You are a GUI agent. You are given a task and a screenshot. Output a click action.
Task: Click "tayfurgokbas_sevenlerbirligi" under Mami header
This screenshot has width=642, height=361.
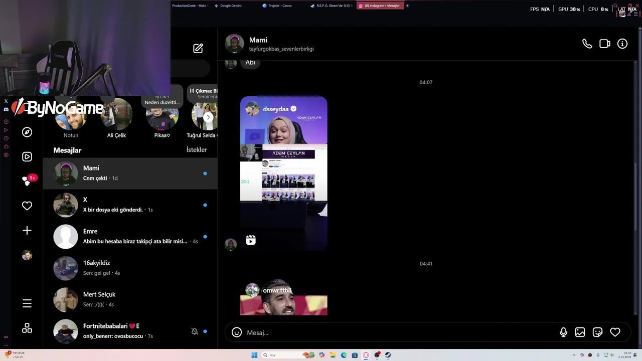point(281,49)
